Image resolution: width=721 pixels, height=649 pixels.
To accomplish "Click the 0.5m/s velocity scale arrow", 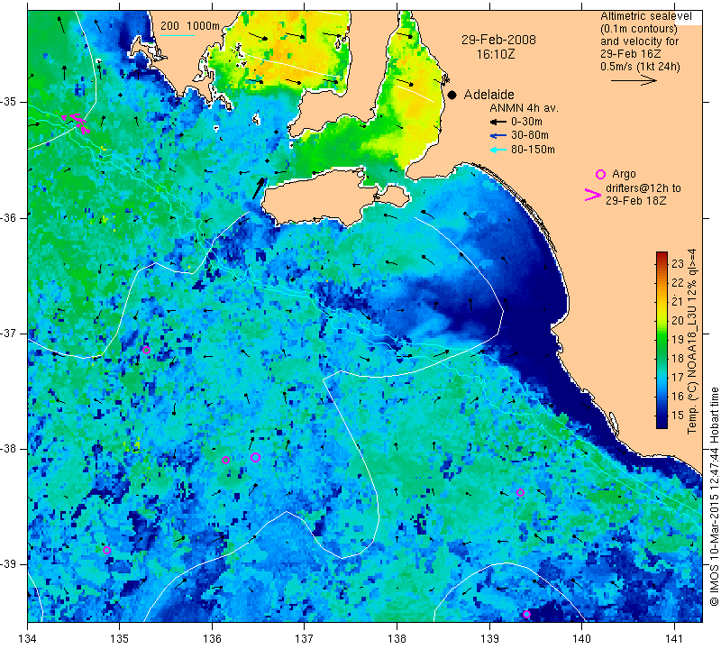I will 634,80.
